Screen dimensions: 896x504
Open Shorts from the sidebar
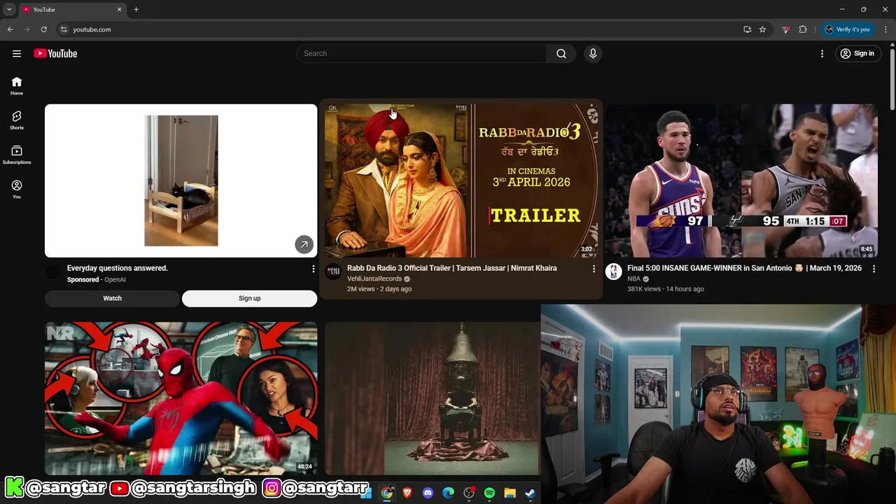pyautogui.click(x=17, y=120)
